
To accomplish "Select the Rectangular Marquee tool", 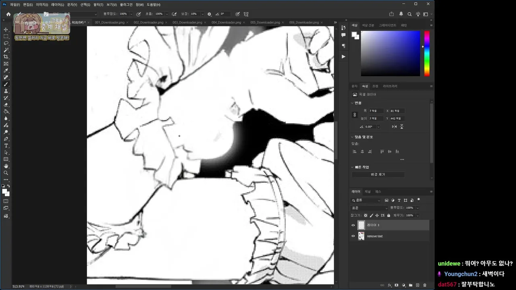I will [6, 36].
